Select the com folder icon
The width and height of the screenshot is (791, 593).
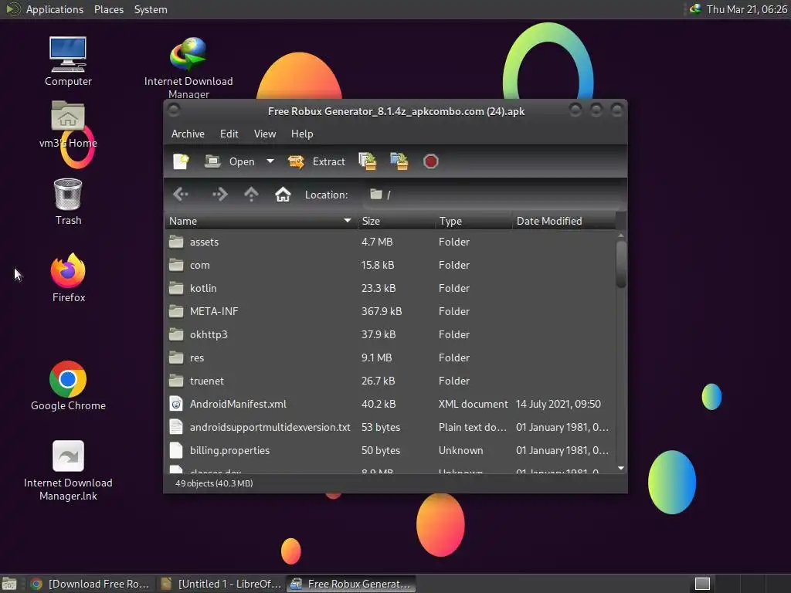(176, 265)
